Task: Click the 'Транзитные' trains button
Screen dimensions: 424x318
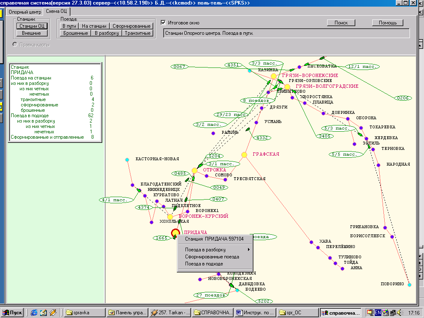Action: (x=137, y=33)
